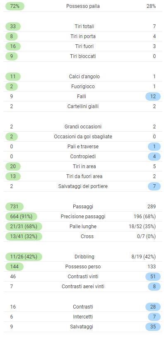The height and width of the screenshot is (340, 164).
Task: Select the 664 (91%) passing accuracy badge
Action: [21, 217]
